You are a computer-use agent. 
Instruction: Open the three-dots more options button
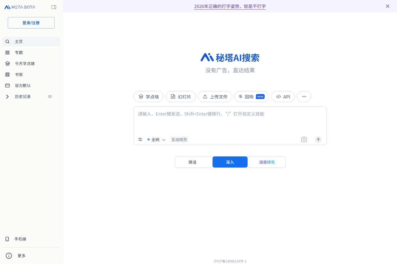pos(304,97)
